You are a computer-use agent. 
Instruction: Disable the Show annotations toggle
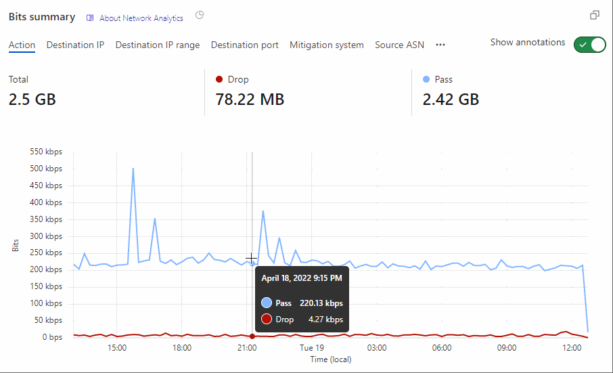point(589,45)
